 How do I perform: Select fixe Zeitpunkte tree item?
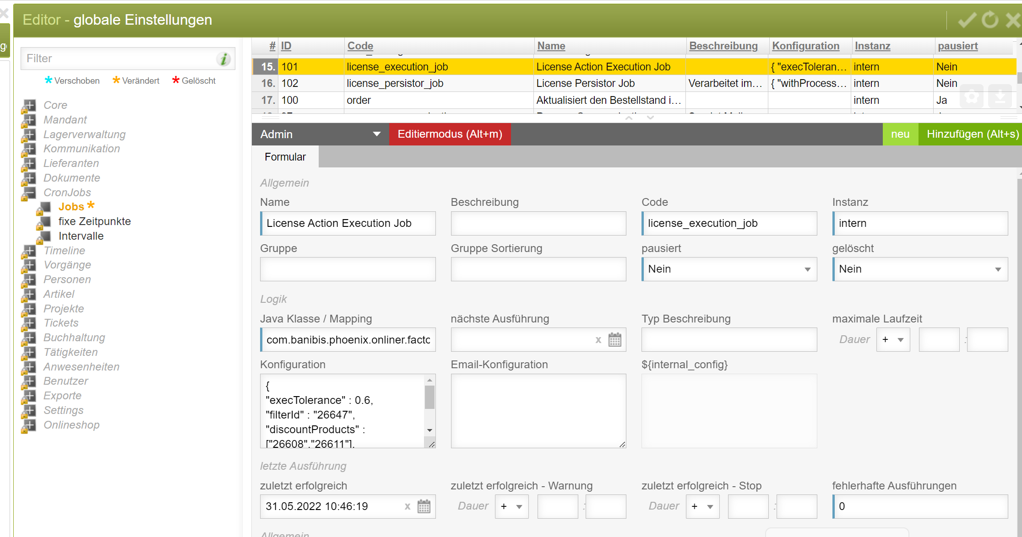94,221
